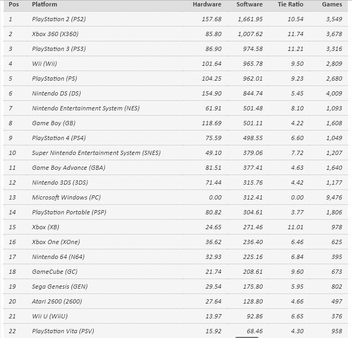The height and width of the screenshot is (338, 352).
Task: Click PlayStation software value 962.01
Action: (253, 79)
